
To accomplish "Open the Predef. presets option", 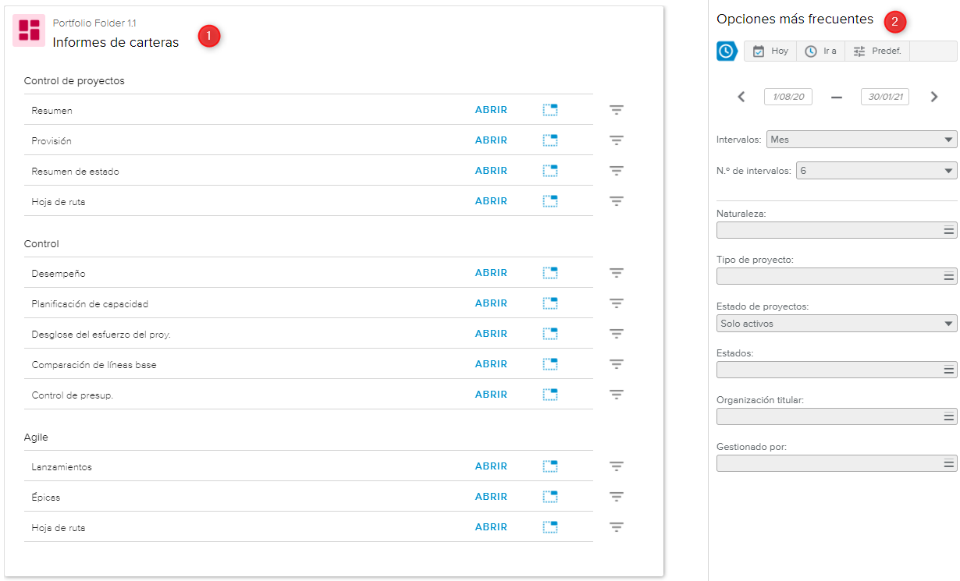I will (877, 51).
